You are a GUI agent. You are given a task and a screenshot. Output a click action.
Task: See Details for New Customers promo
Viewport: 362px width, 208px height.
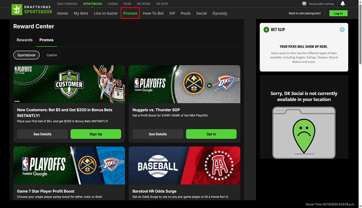point(42,134)
